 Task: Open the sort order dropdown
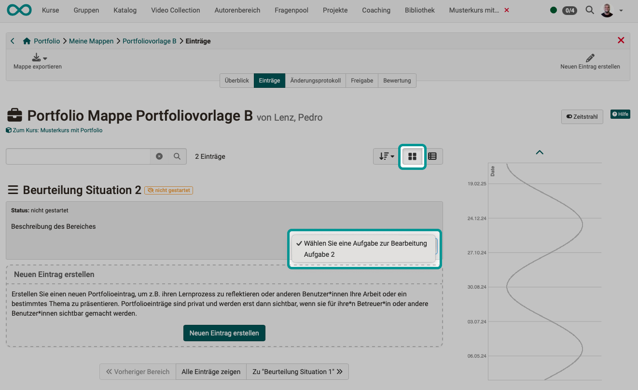click(x=385, y=156)
